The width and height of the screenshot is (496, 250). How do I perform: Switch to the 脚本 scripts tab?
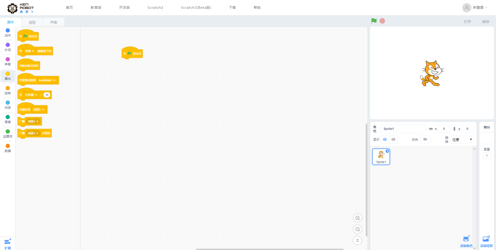pos(11,22)
